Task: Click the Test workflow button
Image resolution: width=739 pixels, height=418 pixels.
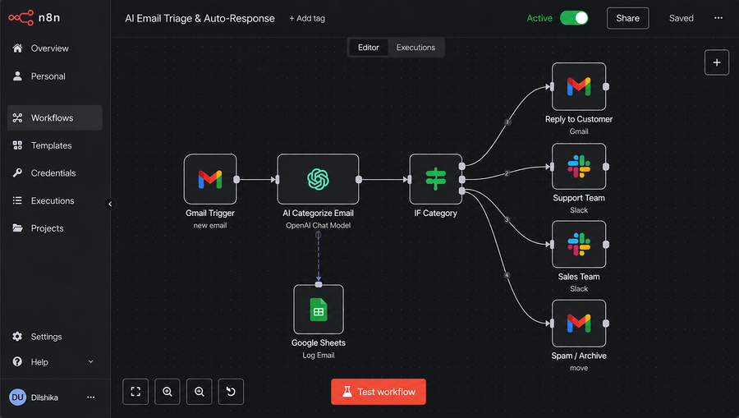Action: [x=379, y=392]
